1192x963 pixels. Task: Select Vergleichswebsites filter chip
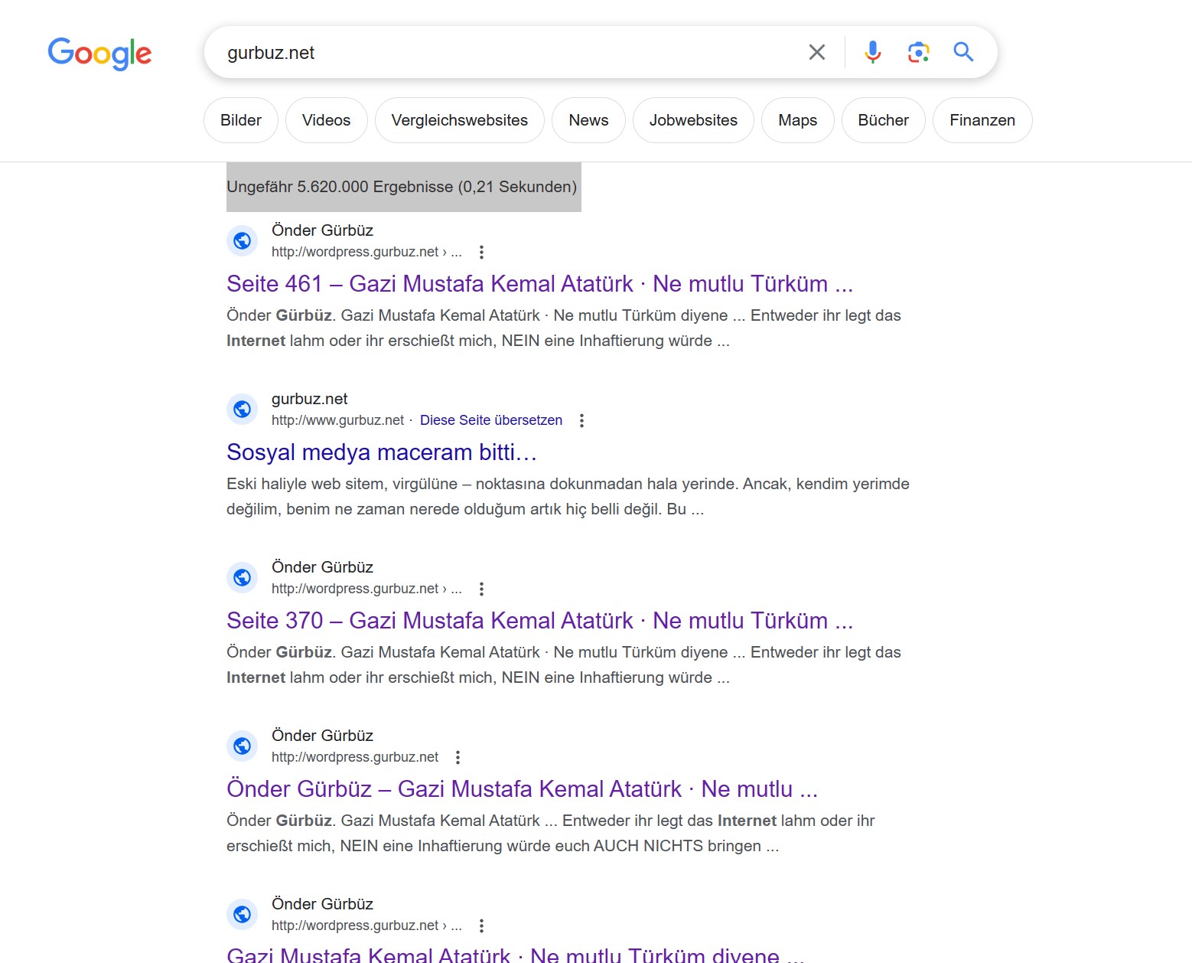[460, 120]
